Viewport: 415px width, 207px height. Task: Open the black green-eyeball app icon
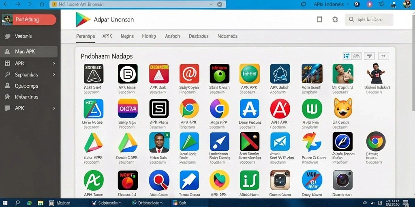click(x=219, y=74)
